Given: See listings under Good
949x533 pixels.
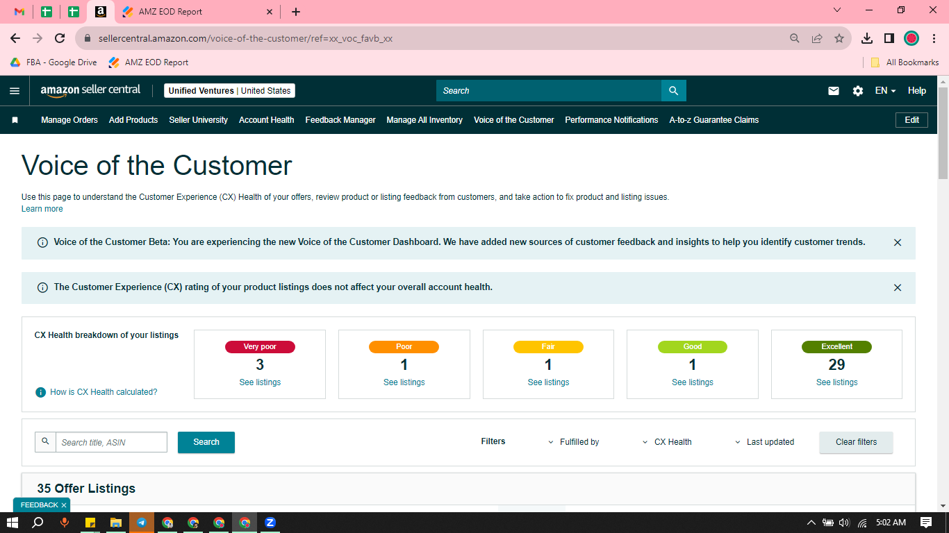Looking at the screenshot, I should click(x=693, y=382).
